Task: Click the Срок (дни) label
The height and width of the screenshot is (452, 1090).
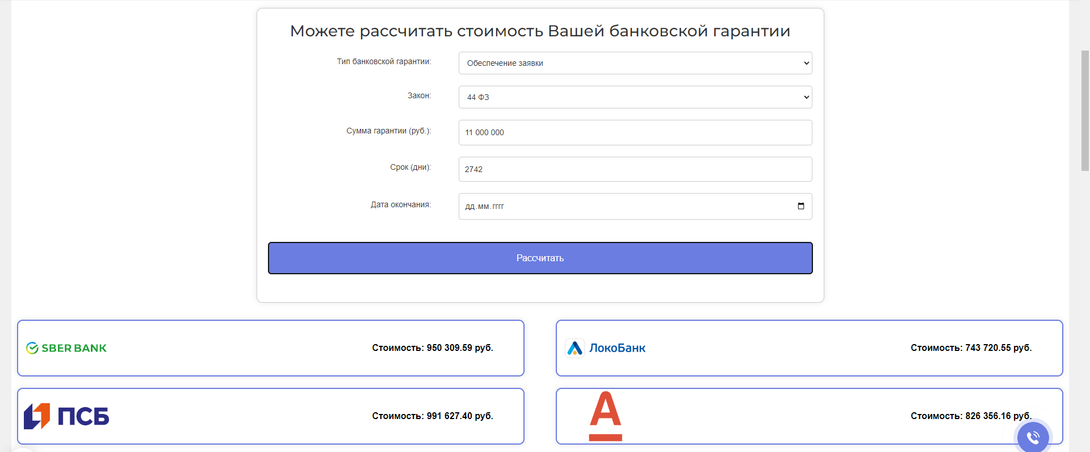Action: pyautogui.click(x=410, y=167)
